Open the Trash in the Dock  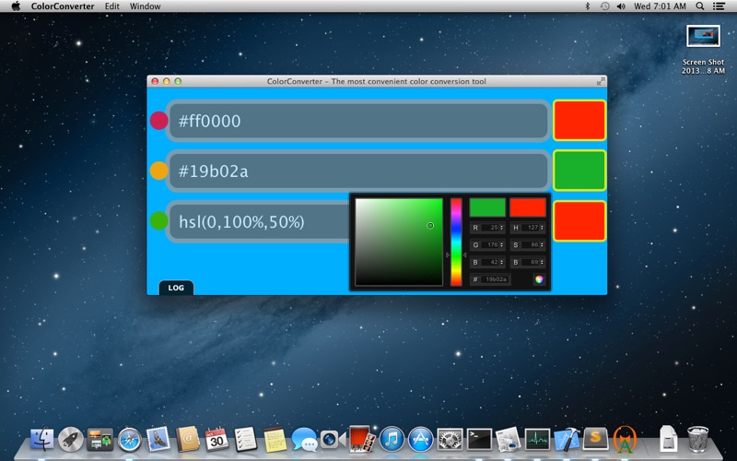coord(698,439)
